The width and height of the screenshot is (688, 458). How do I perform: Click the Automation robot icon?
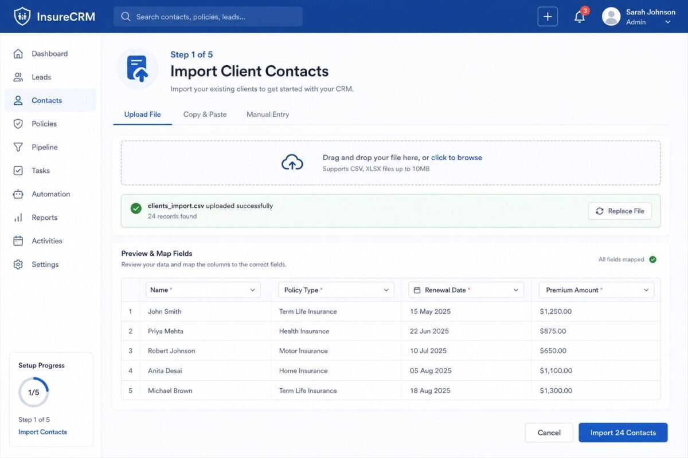tap(18, 194)
